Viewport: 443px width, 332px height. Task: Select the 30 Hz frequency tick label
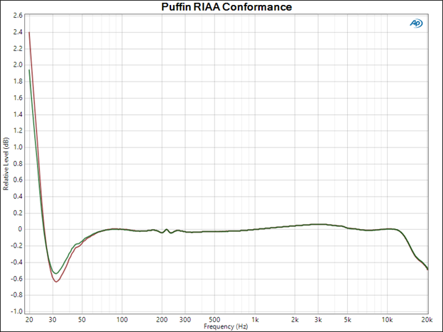click(53, 320)
